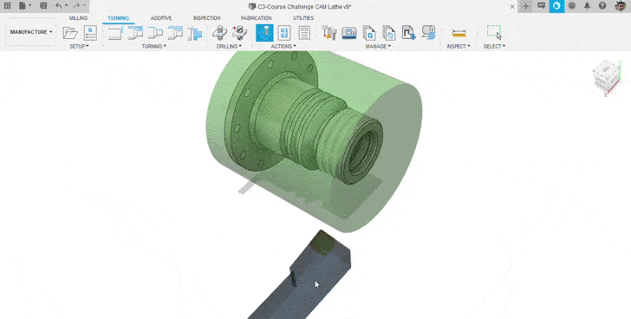Generate Setup Sheet document icon

tap(304, 33)
